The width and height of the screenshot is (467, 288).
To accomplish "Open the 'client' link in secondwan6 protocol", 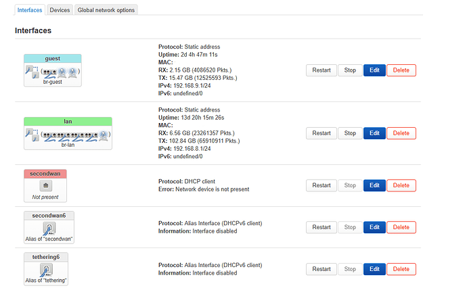I will tap(253, 223).
